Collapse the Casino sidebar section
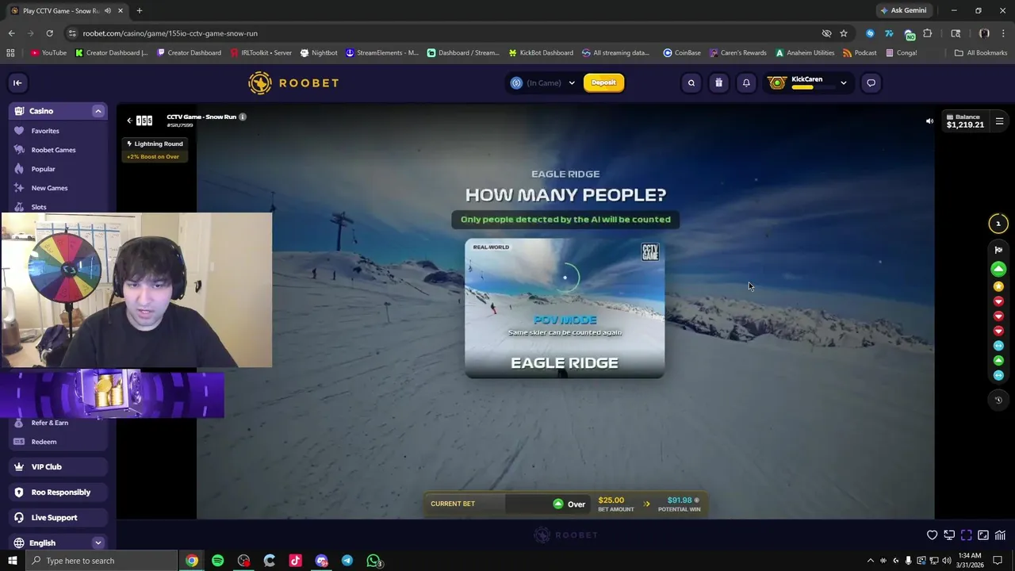The width and height of the screenshot is (1015, 571). pyautogui.click(x=98, y=111)
